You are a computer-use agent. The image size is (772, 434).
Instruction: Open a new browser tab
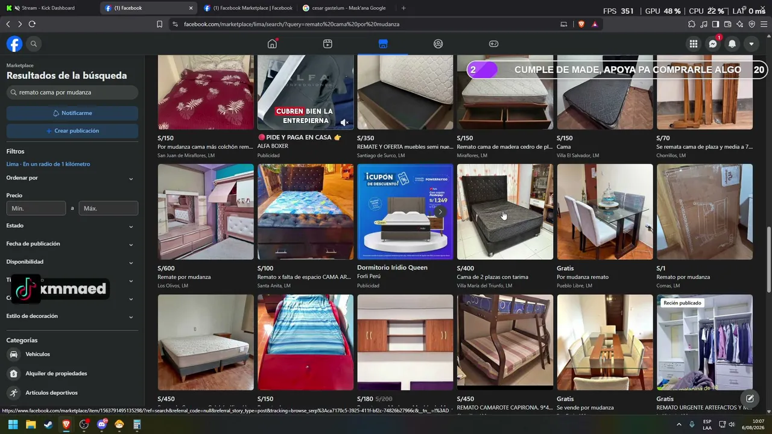pos(403,8)
